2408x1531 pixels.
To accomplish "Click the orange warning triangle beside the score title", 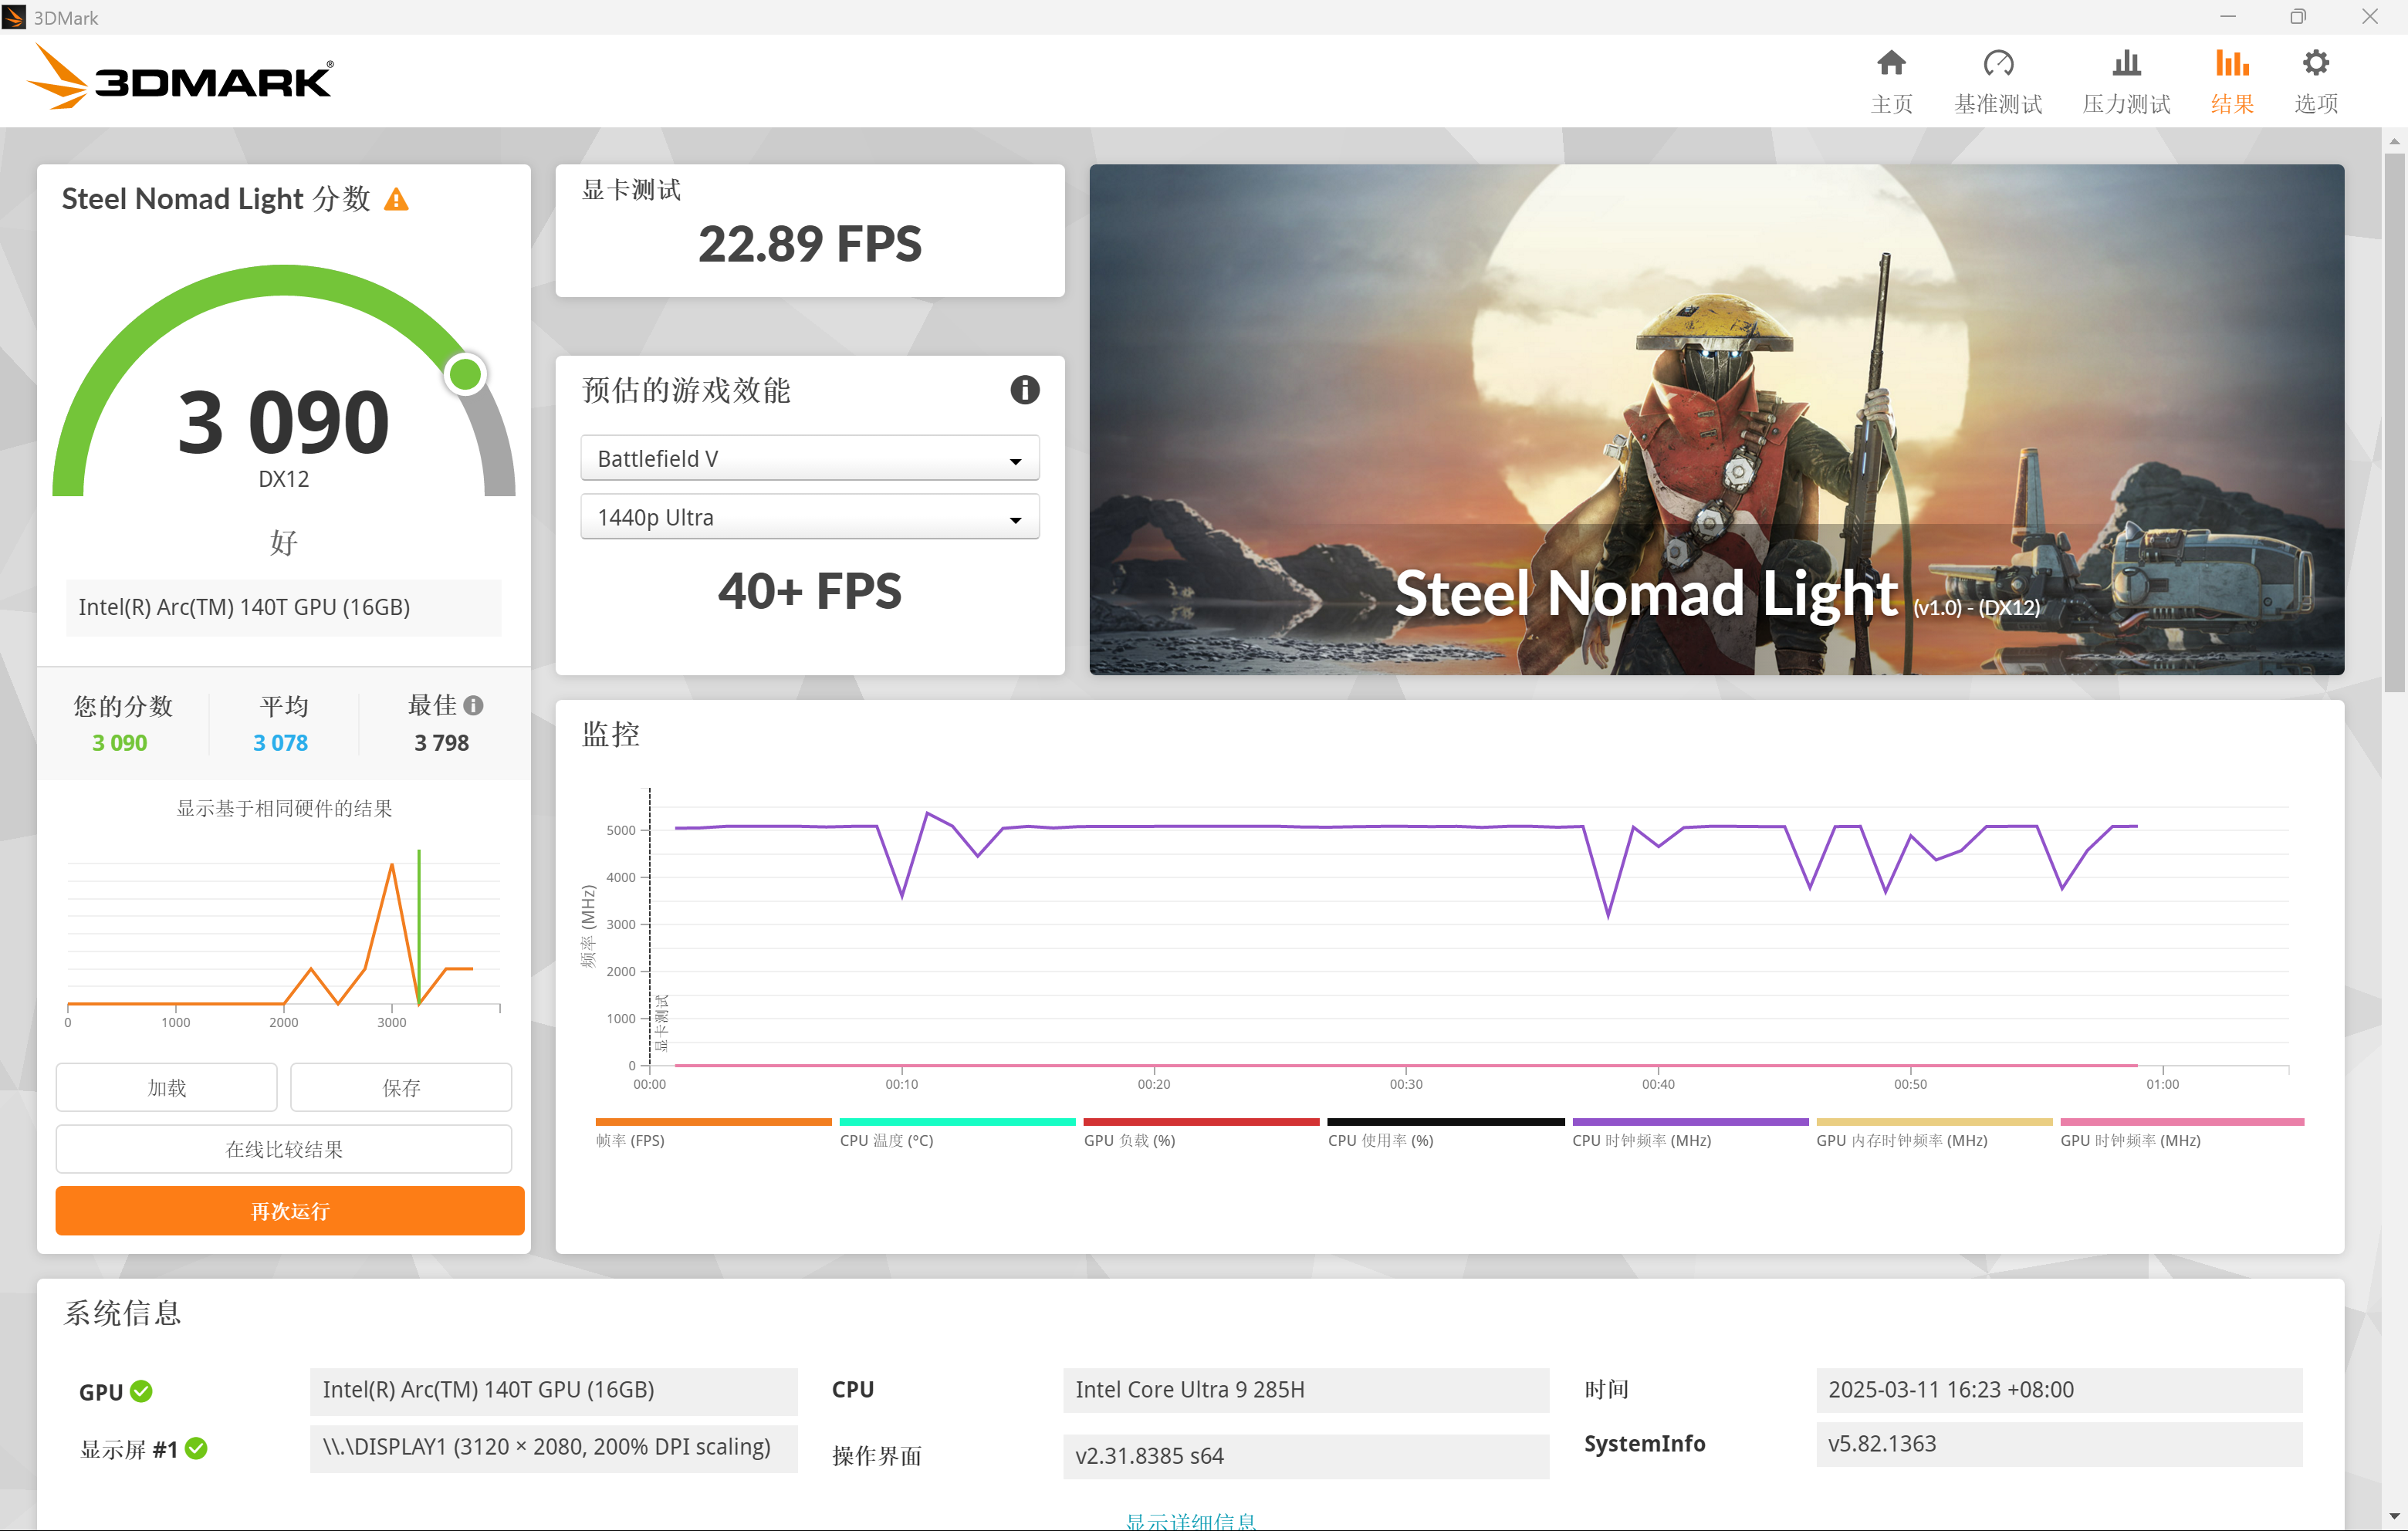I will point(396,199).
